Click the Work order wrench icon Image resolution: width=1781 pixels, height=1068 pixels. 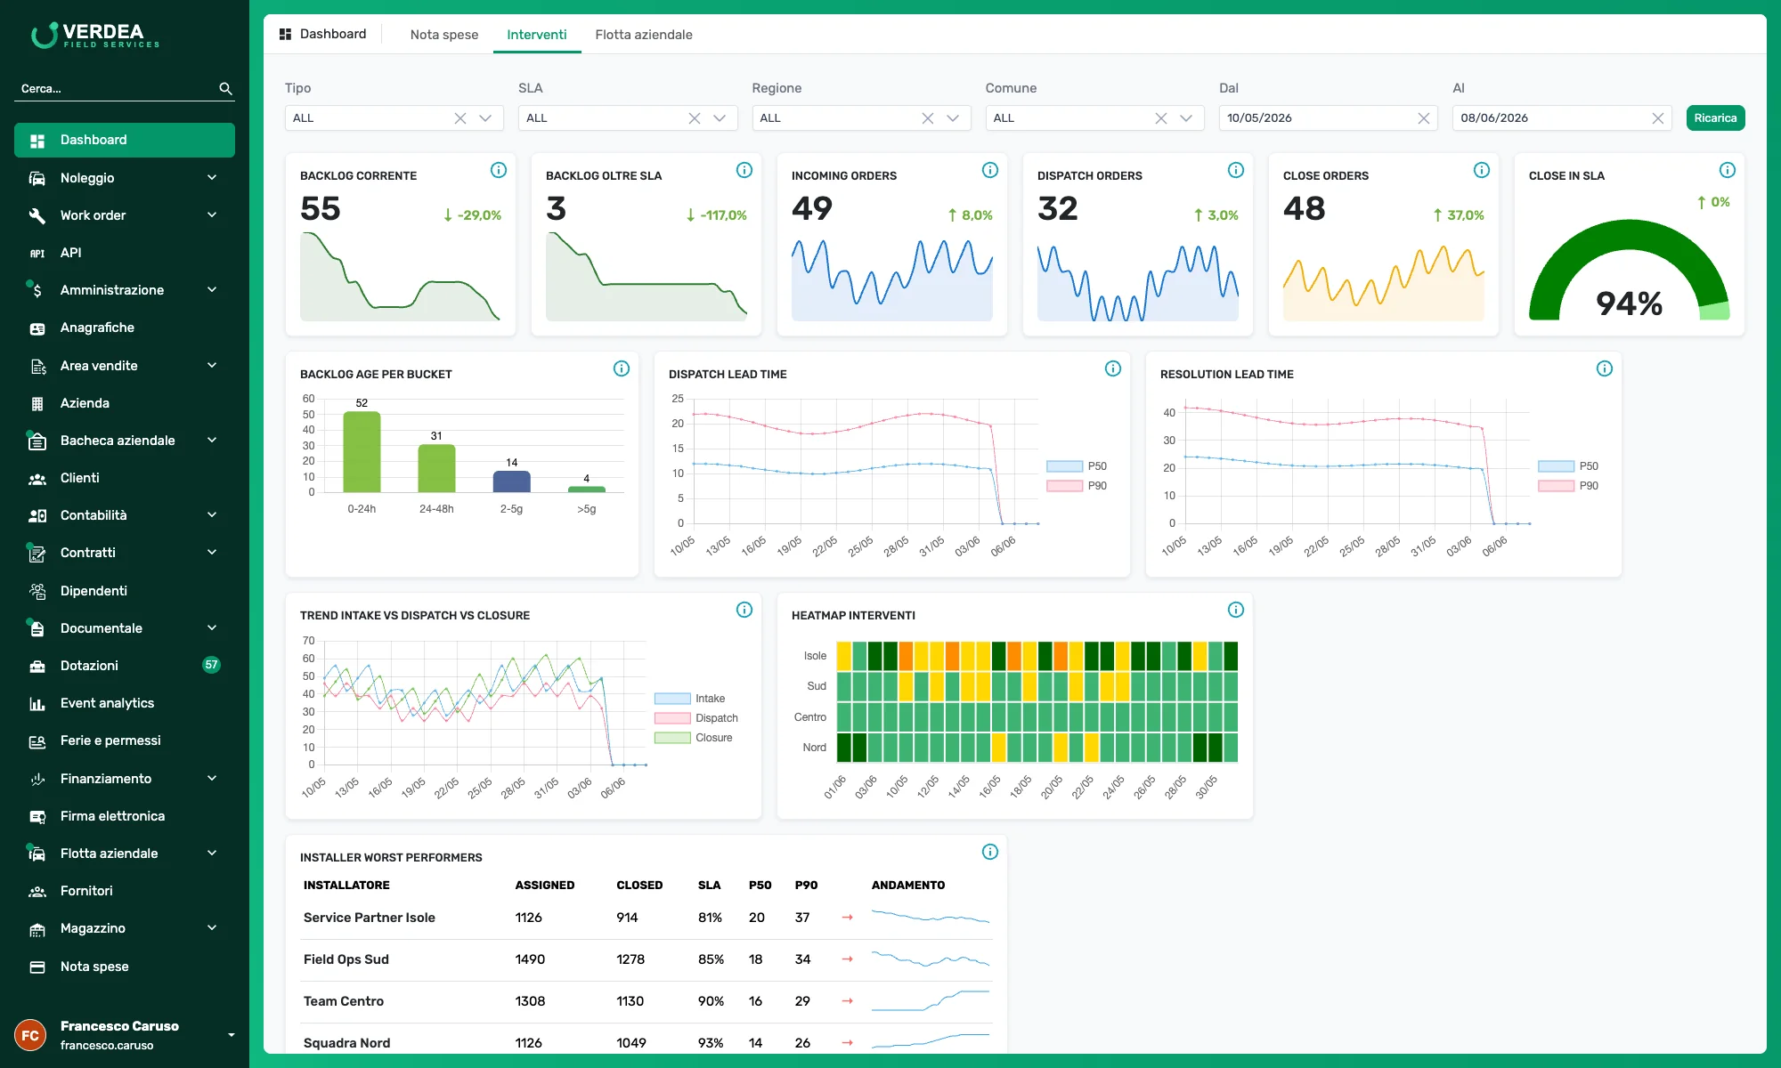tap(37, 215)
